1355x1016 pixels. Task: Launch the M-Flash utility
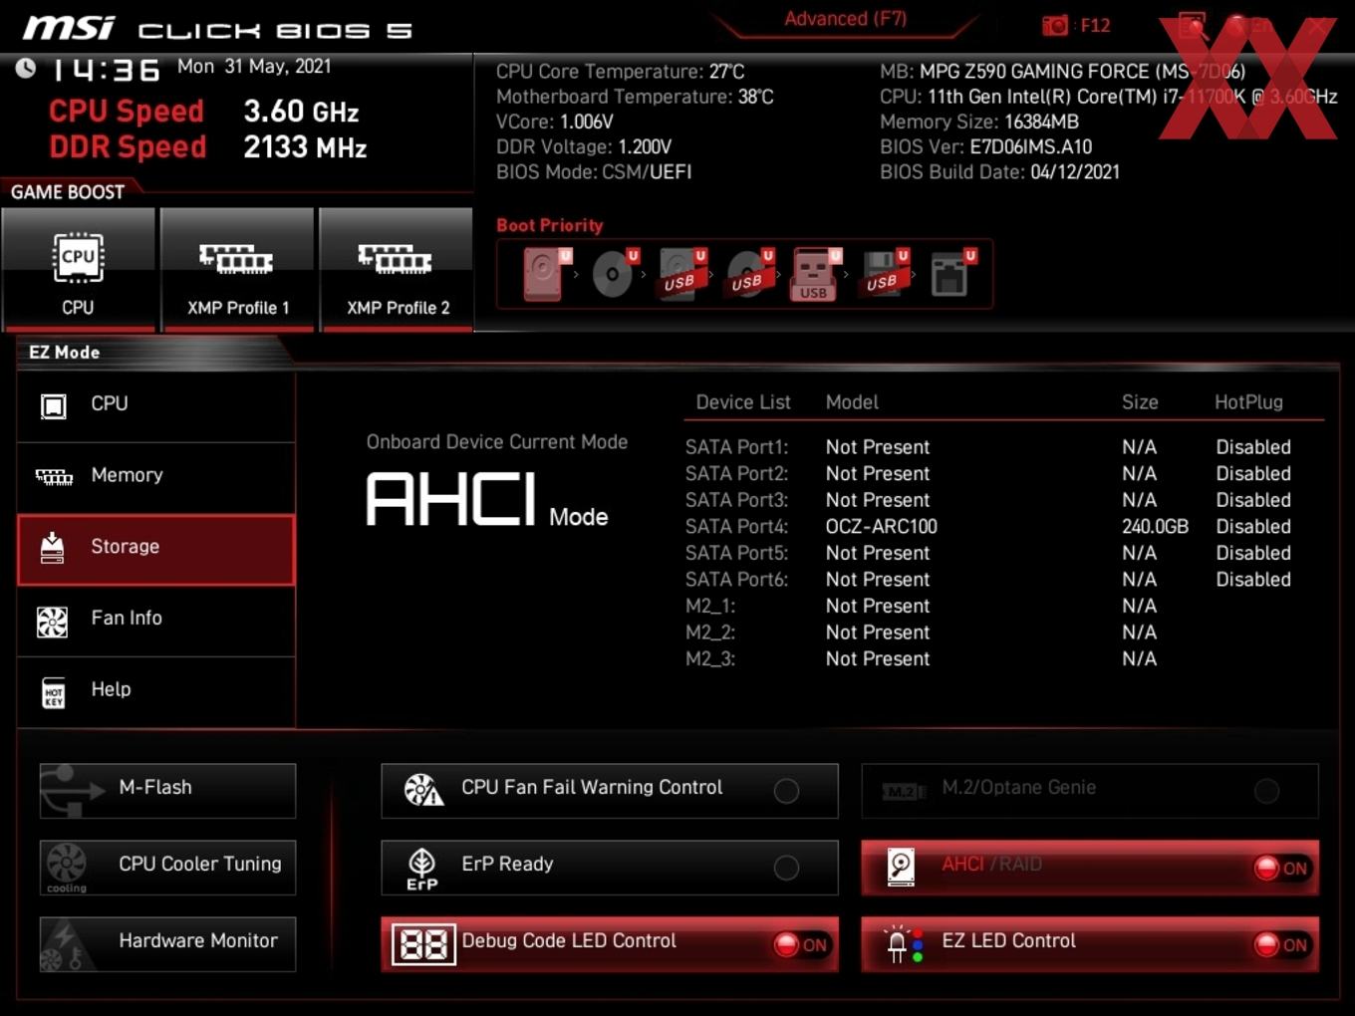click(167, 790)
